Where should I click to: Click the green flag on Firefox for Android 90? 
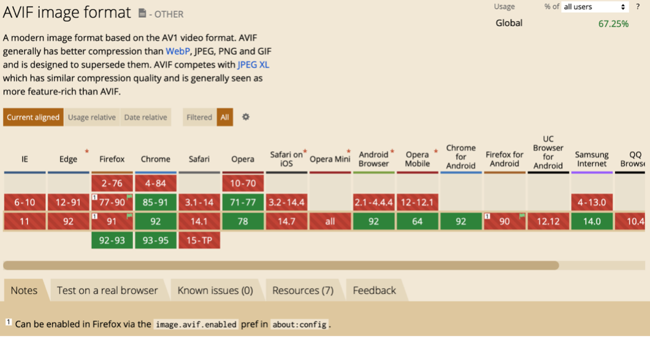522,216
